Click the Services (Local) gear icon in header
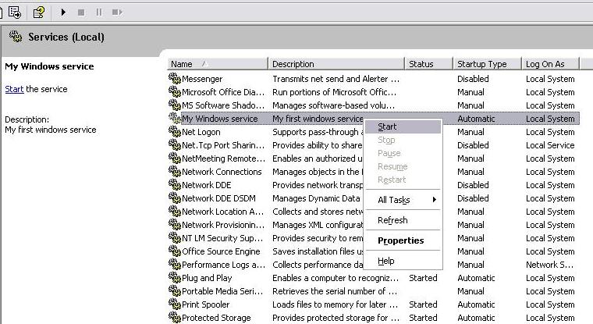Screen dimensions: 593x324 [16, 37]
